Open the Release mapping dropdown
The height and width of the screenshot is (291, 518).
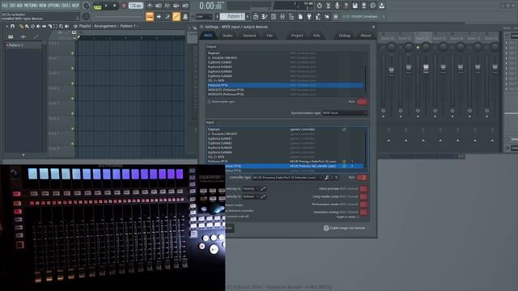pyautogui.click(x=251, y=196)
